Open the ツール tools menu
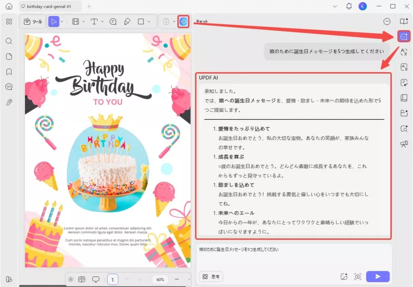This screenshot has height=287, width=413. click(x=33, y=22)
